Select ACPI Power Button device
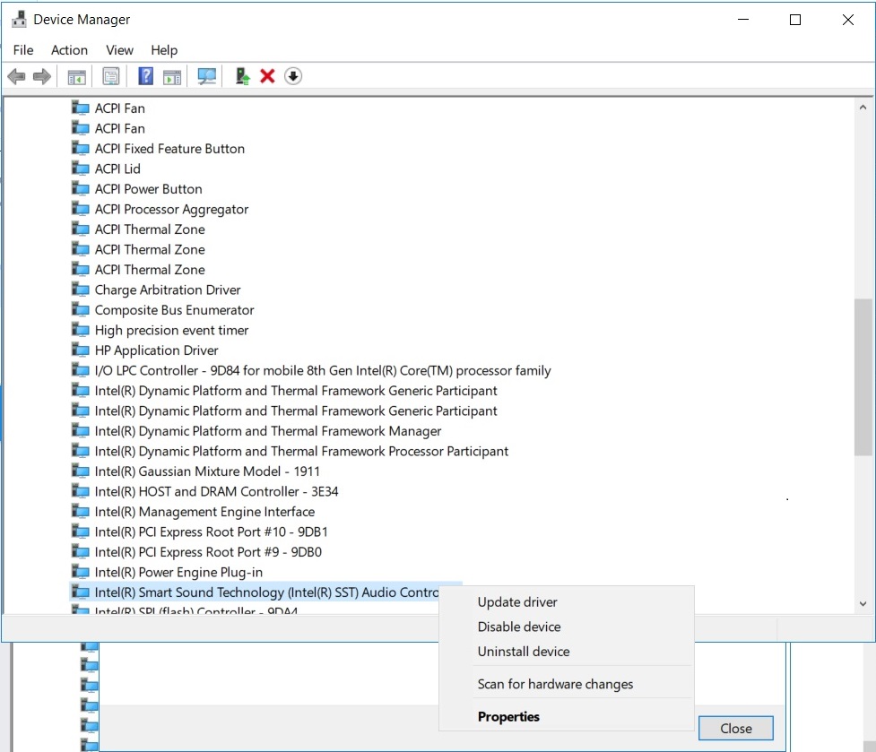Viewport: 876px width, 752px height. pos(149,189)
